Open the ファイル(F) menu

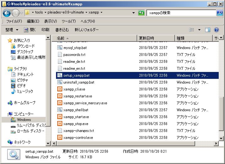[x=14, y=21]
